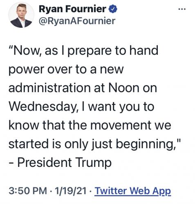Open the three-dot more options menu
Viewport: 195px width, 204px height.
click(182, 9)
